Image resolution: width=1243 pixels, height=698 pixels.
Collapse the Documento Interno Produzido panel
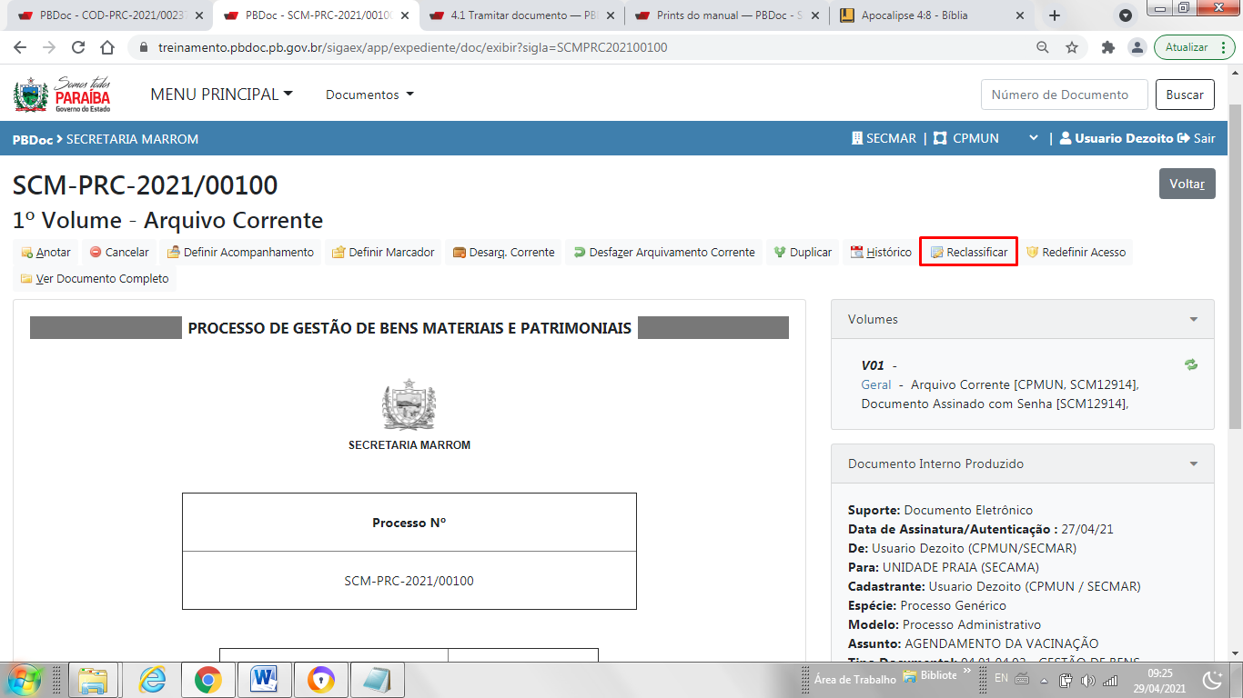pos(1193,464)
